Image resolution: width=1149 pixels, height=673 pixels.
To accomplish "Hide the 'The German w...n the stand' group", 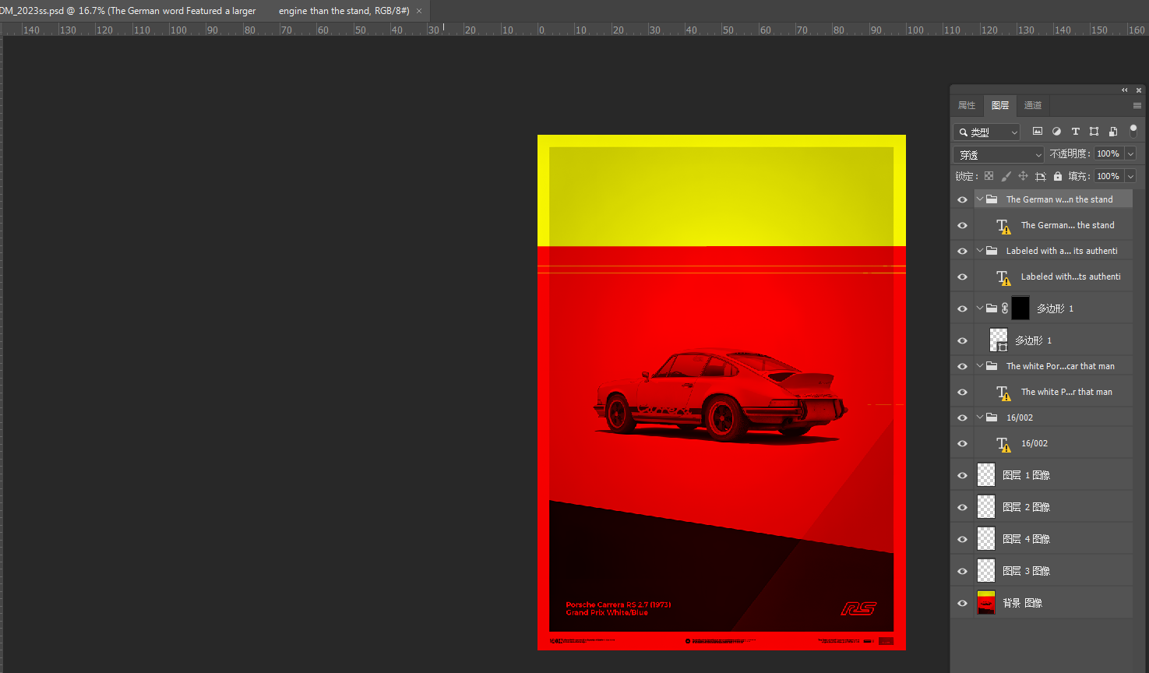I will [x=962, y=199].
